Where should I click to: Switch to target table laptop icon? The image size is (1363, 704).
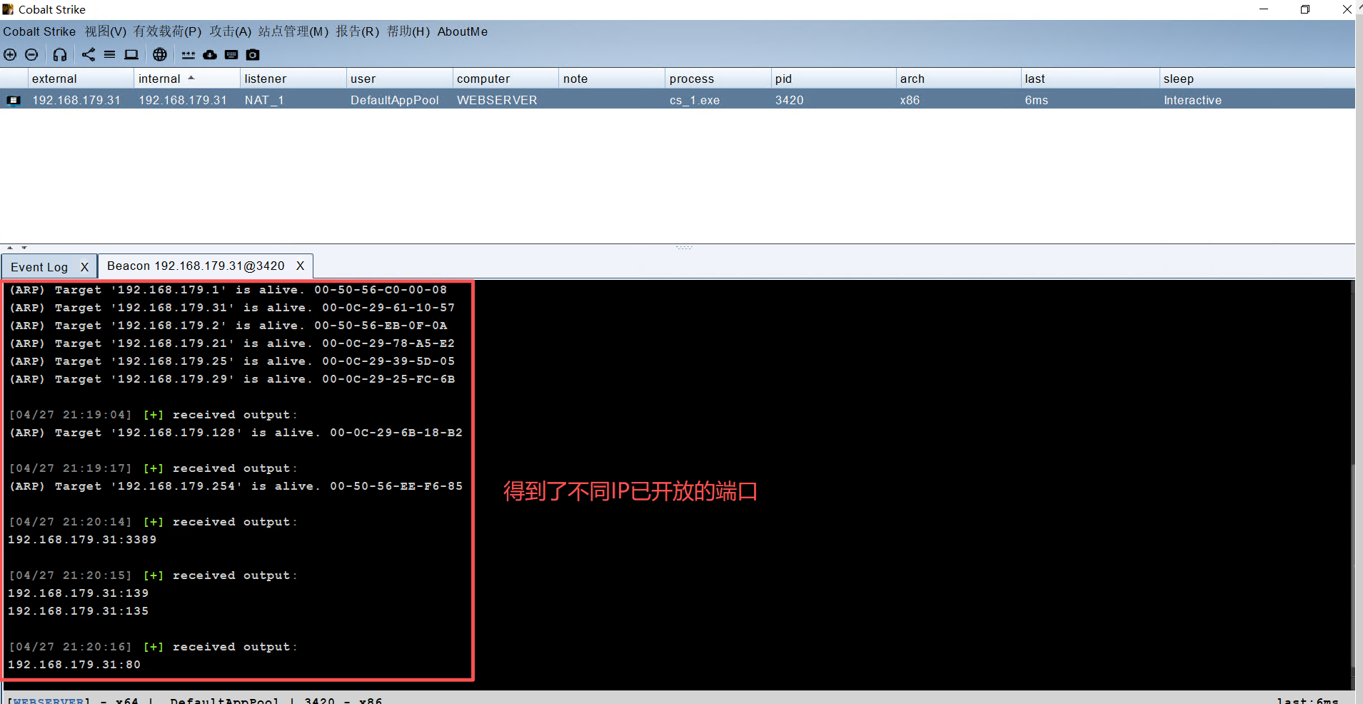[131, 55]
